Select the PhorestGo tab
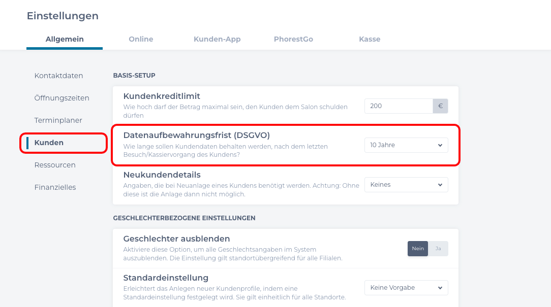The width and height of the screenshot is (551, 307). (293, 39)
